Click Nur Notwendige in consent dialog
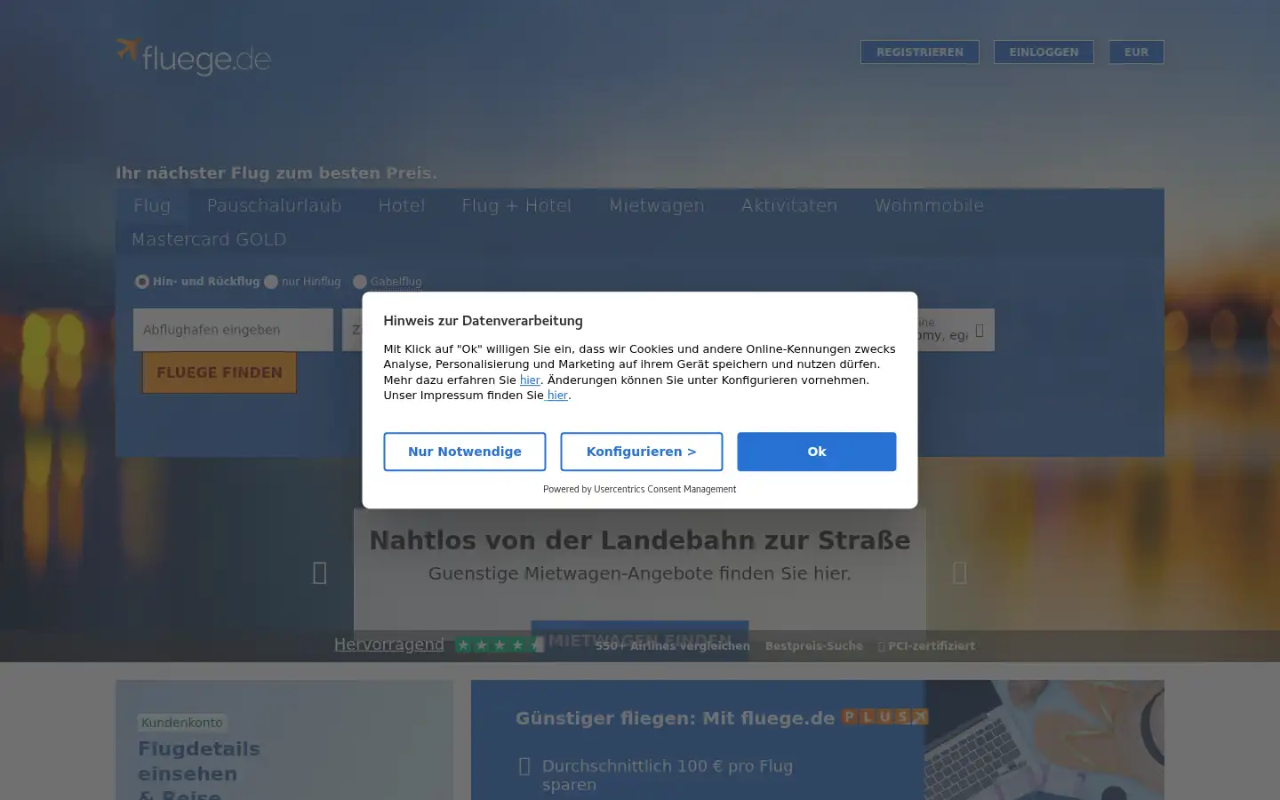 click(x=465, y=452)
